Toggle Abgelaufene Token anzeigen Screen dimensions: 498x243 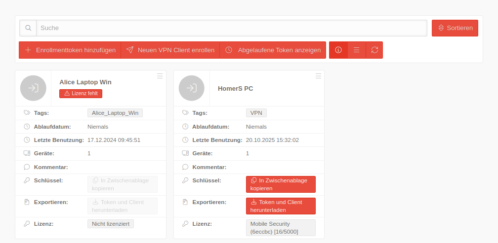coord(273,50)
